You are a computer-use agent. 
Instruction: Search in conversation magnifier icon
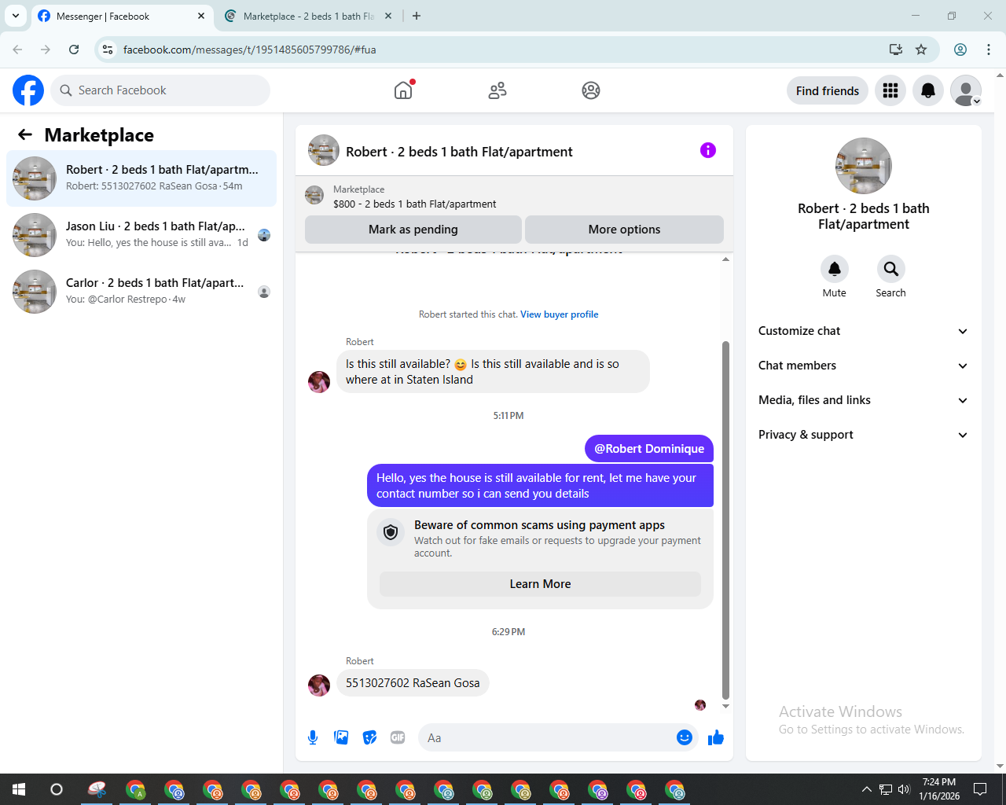[x=891, y=269]
